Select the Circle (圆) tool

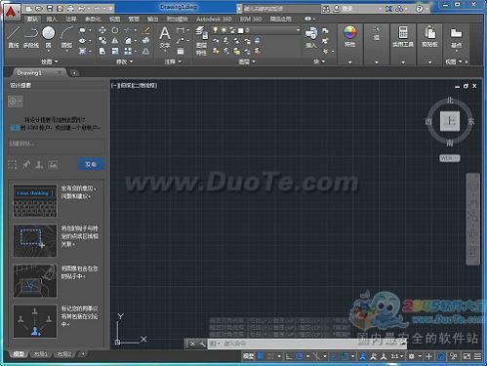(49, 37)
